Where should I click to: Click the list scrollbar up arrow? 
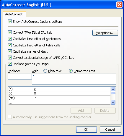(x=113, y=89)
